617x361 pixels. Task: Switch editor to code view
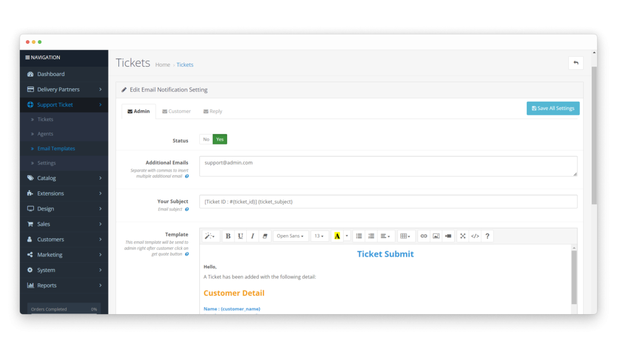pyautogui.click(x=474, y=236)
